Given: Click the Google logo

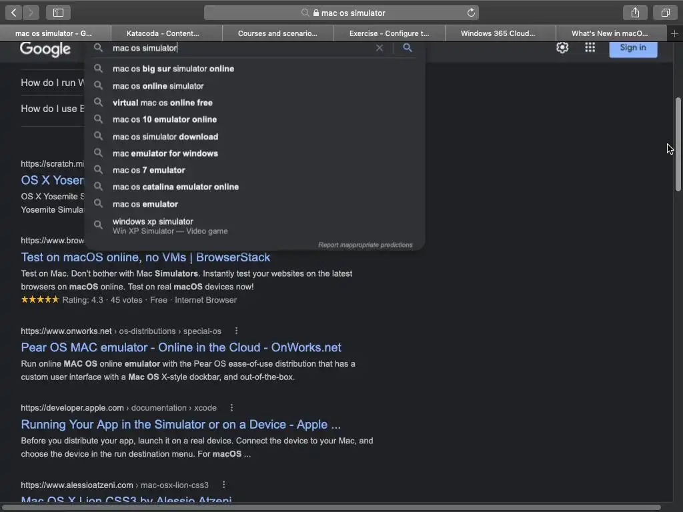Looking at the screenshot, I should click(45, 49).
